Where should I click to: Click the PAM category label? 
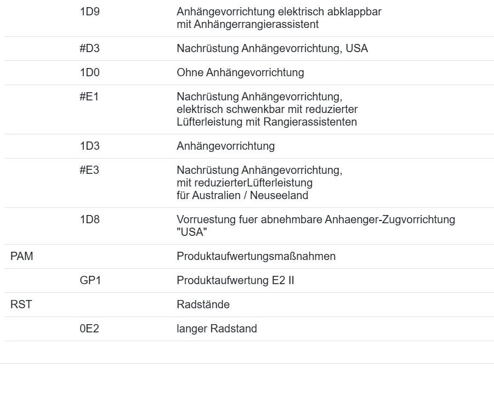point(22,256)
